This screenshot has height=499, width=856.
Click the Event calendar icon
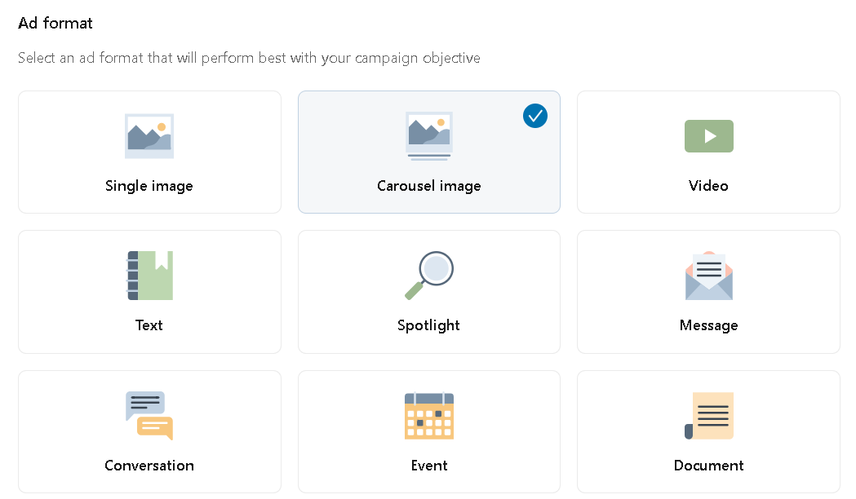click(428, 416)
